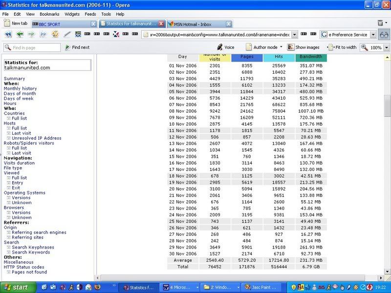This screenshot has height=293, width=391.
Task: Click the wand icon in toolbar
Action: pyautogui.click(x=67, y=34)
